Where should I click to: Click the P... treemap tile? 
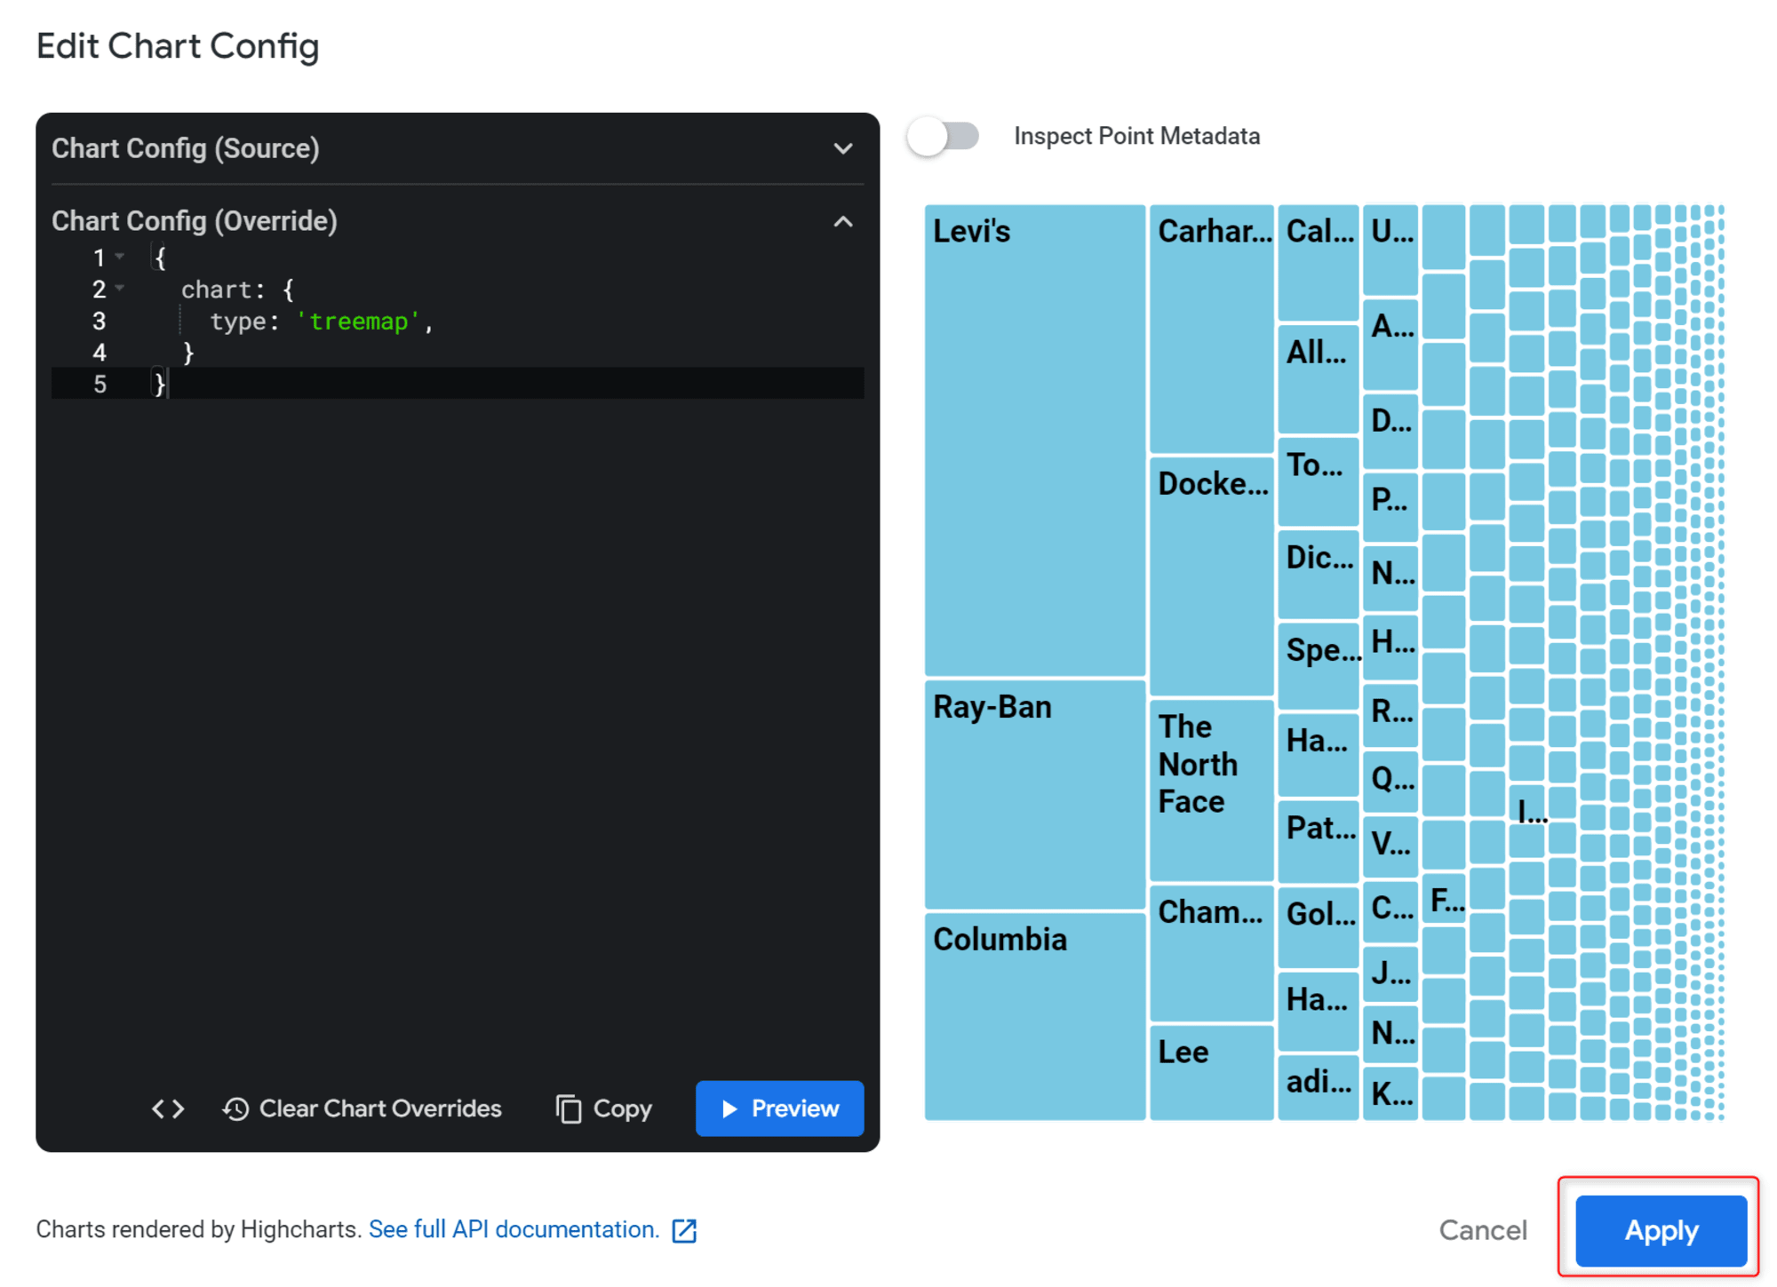pos(1391,507)
